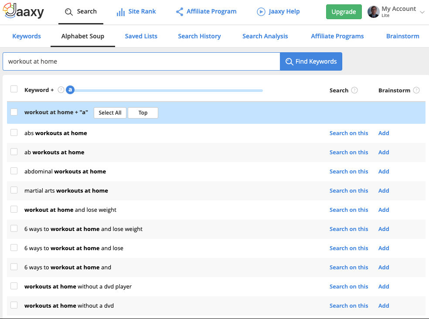429x319 pixels.
Task: Click the Select All button
Action: point(110,113)
